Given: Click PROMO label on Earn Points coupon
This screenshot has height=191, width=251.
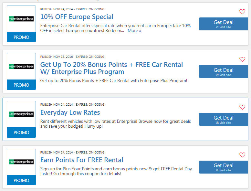Looking at the screenshot, I should tap(21, 180).
